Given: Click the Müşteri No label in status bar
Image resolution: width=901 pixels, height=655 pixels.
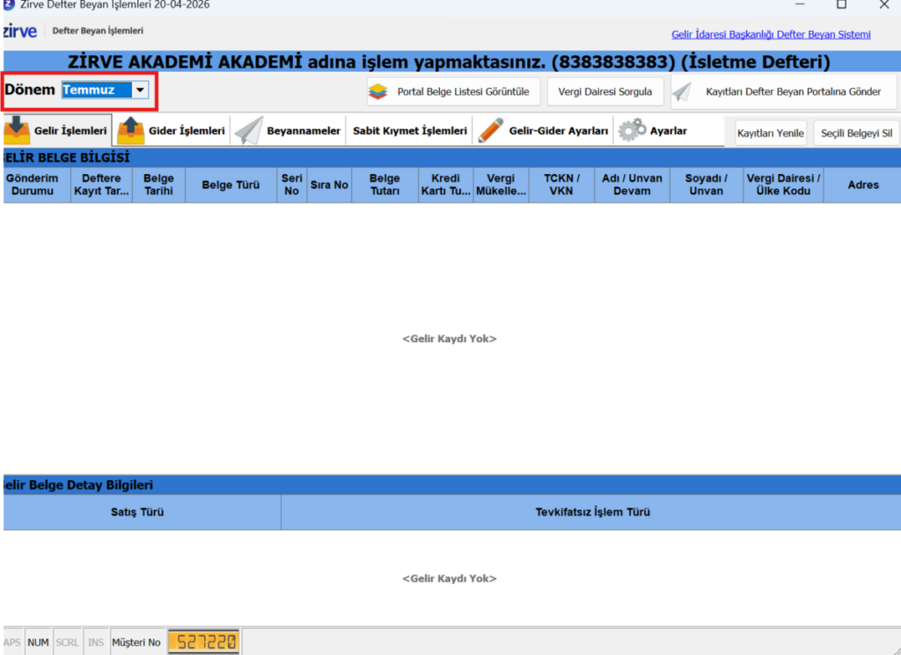Looking at the screenshot, I should [136, 643].
